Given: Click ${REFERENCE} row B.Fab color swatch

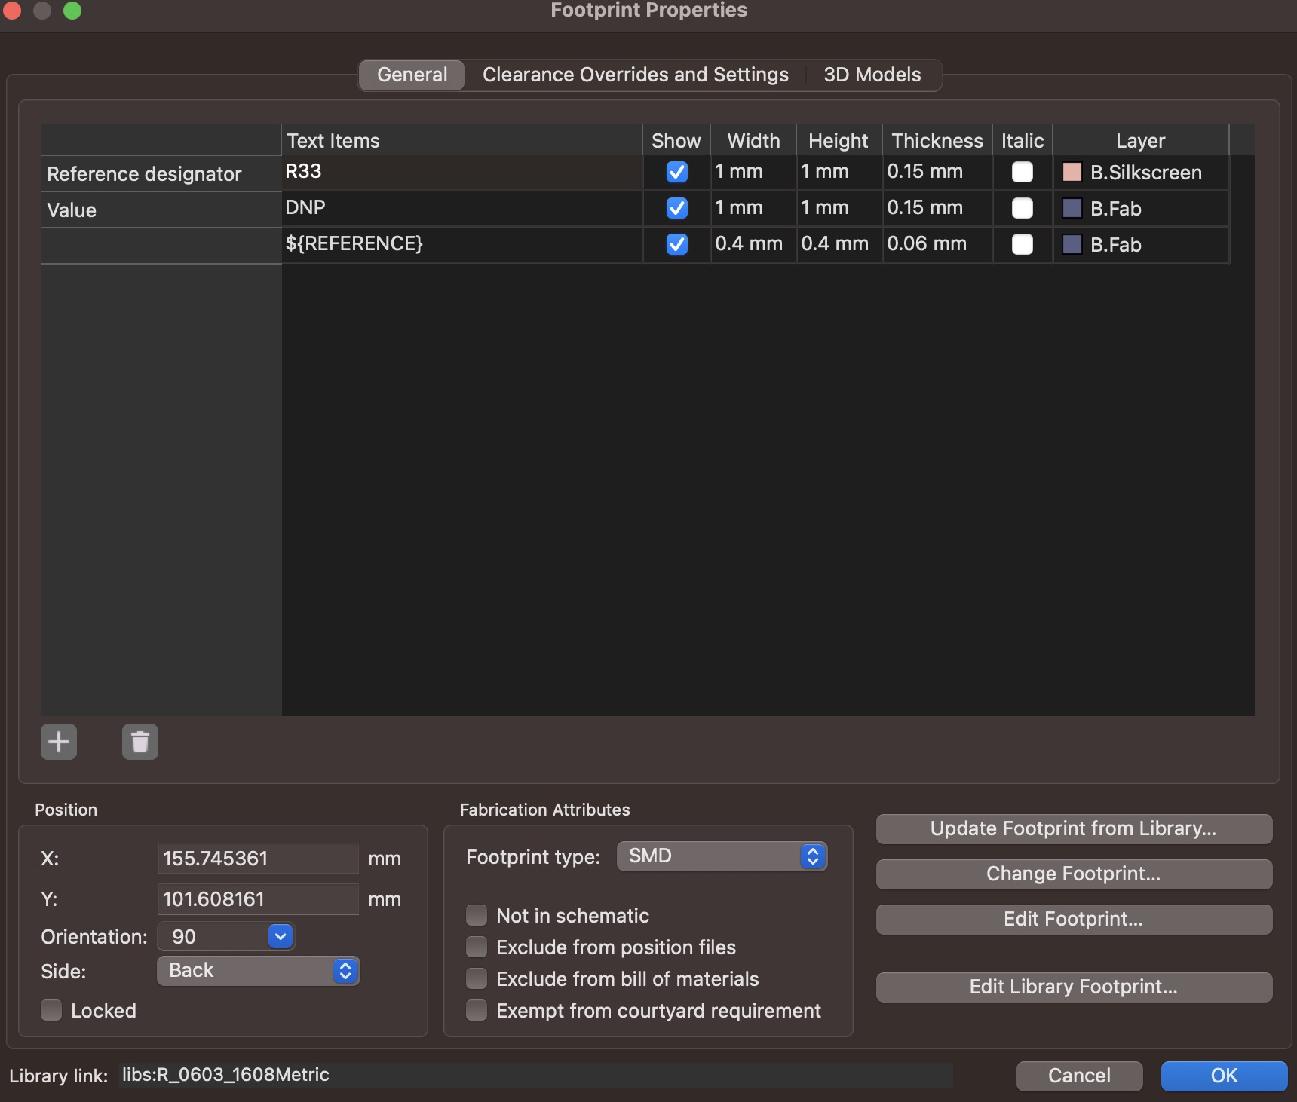Looking at the screenshot, I should coord(1072,244).
